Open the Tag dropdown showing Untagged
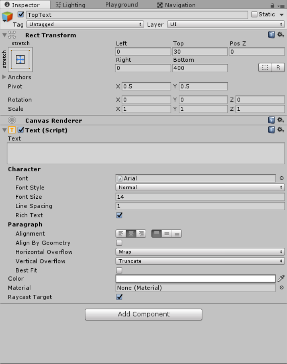287x364 pixels. (85, 25)
